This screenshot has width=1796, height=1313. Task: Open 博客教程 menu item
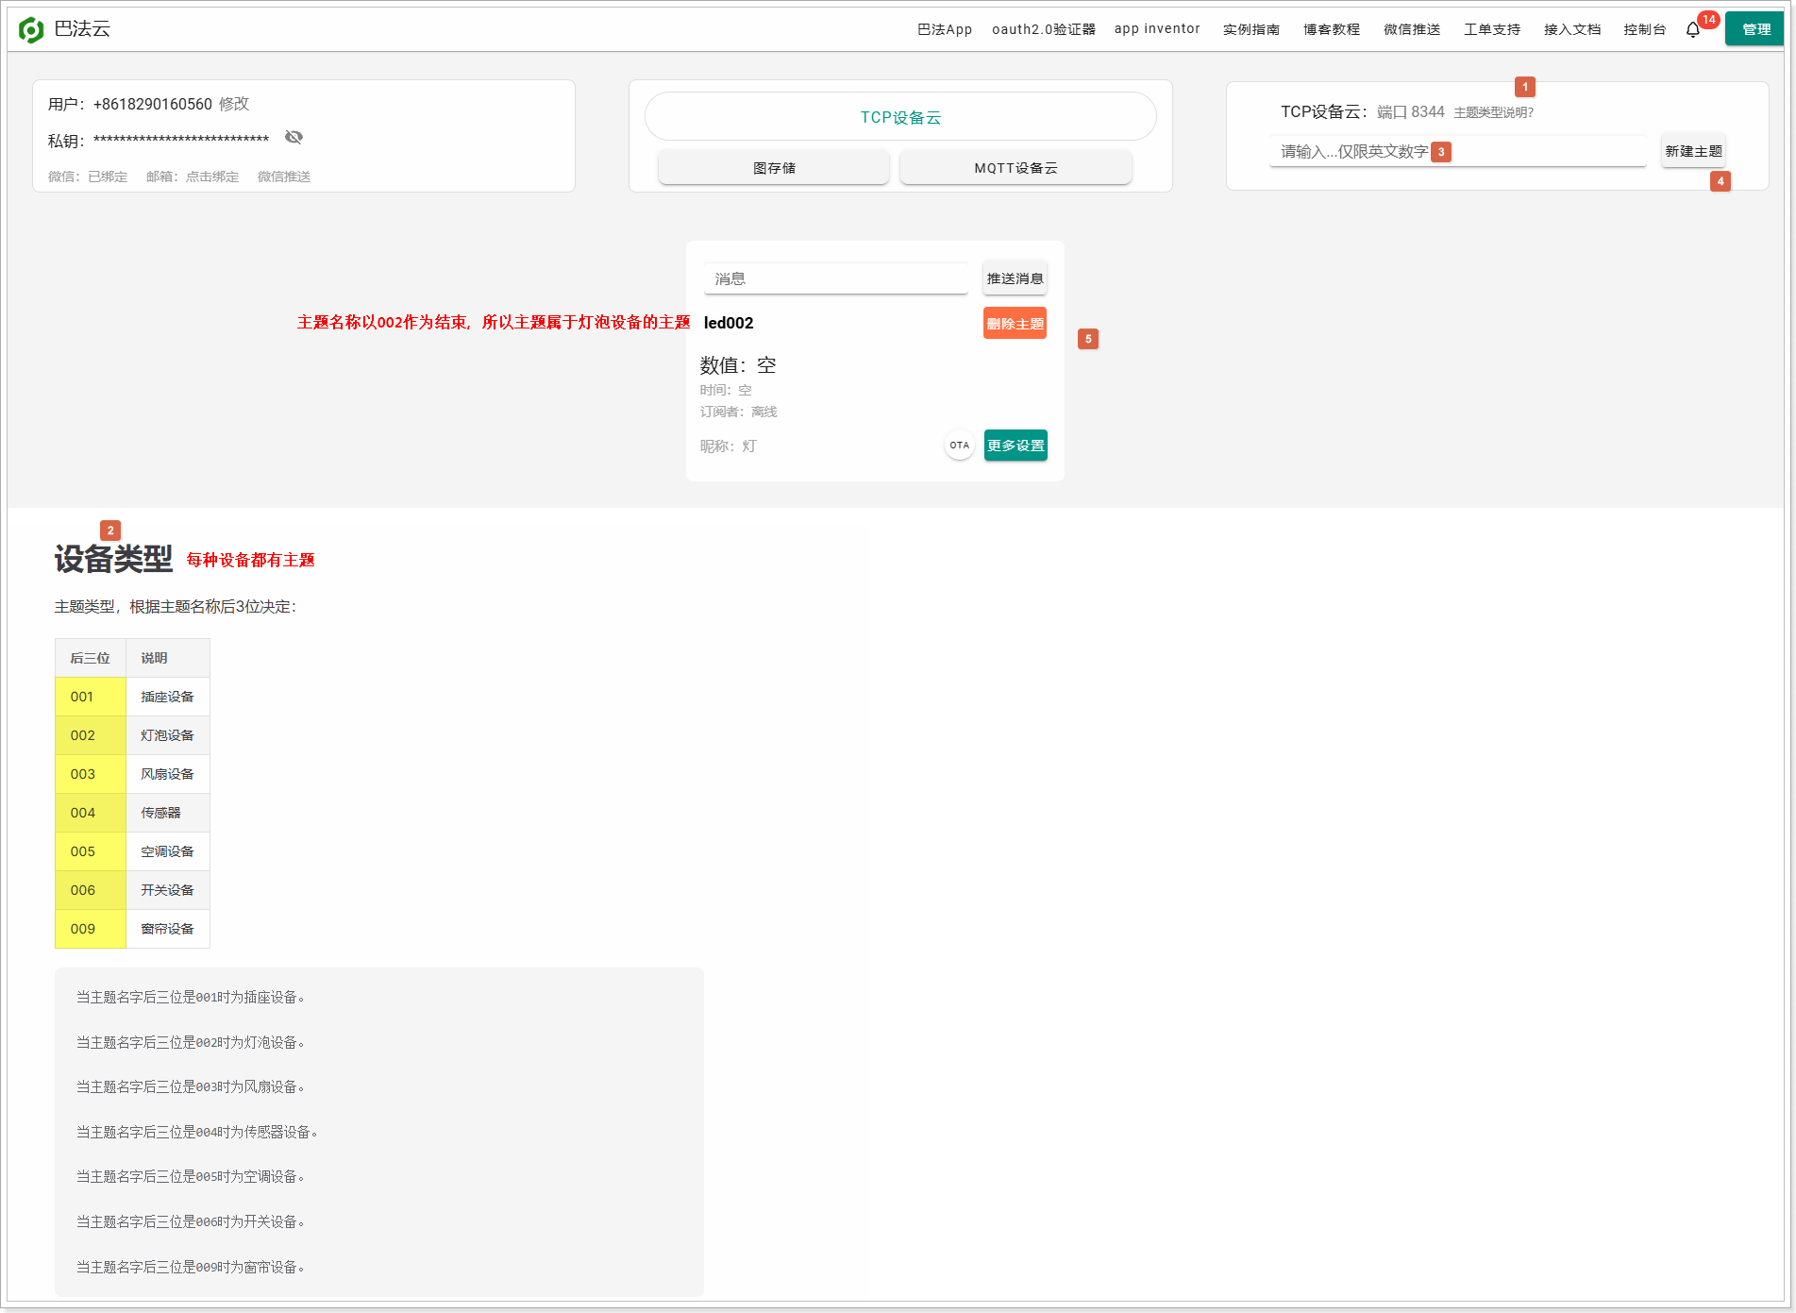pos(1332,29)
